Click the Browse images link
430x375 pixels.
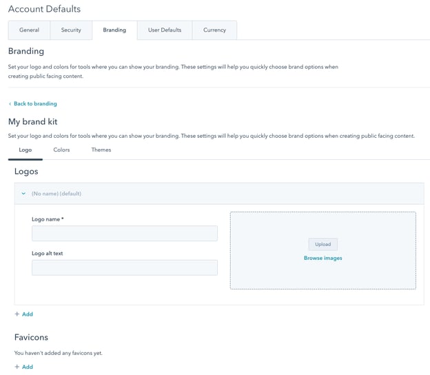[x=322, y=259]
